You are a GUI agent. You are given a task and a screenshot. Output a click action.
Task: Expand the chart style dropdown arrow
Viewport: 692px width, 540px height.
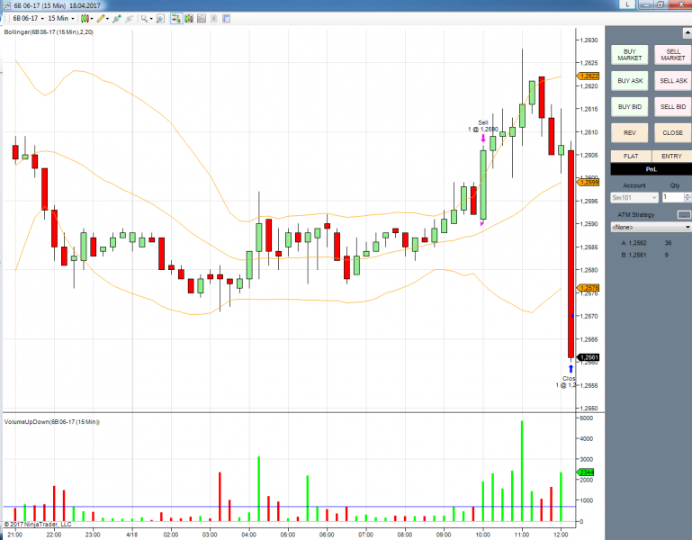pos(92,19)
